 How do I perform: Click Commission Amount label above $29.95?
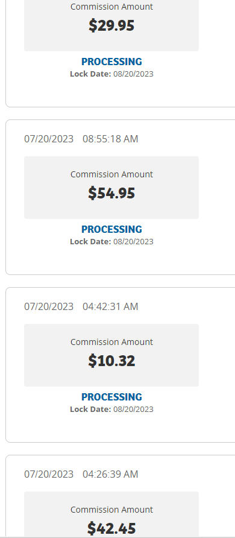[x=111, y=7]
